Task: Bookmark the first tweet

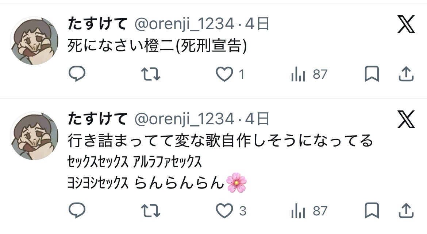Action: [x=372, y=74]
